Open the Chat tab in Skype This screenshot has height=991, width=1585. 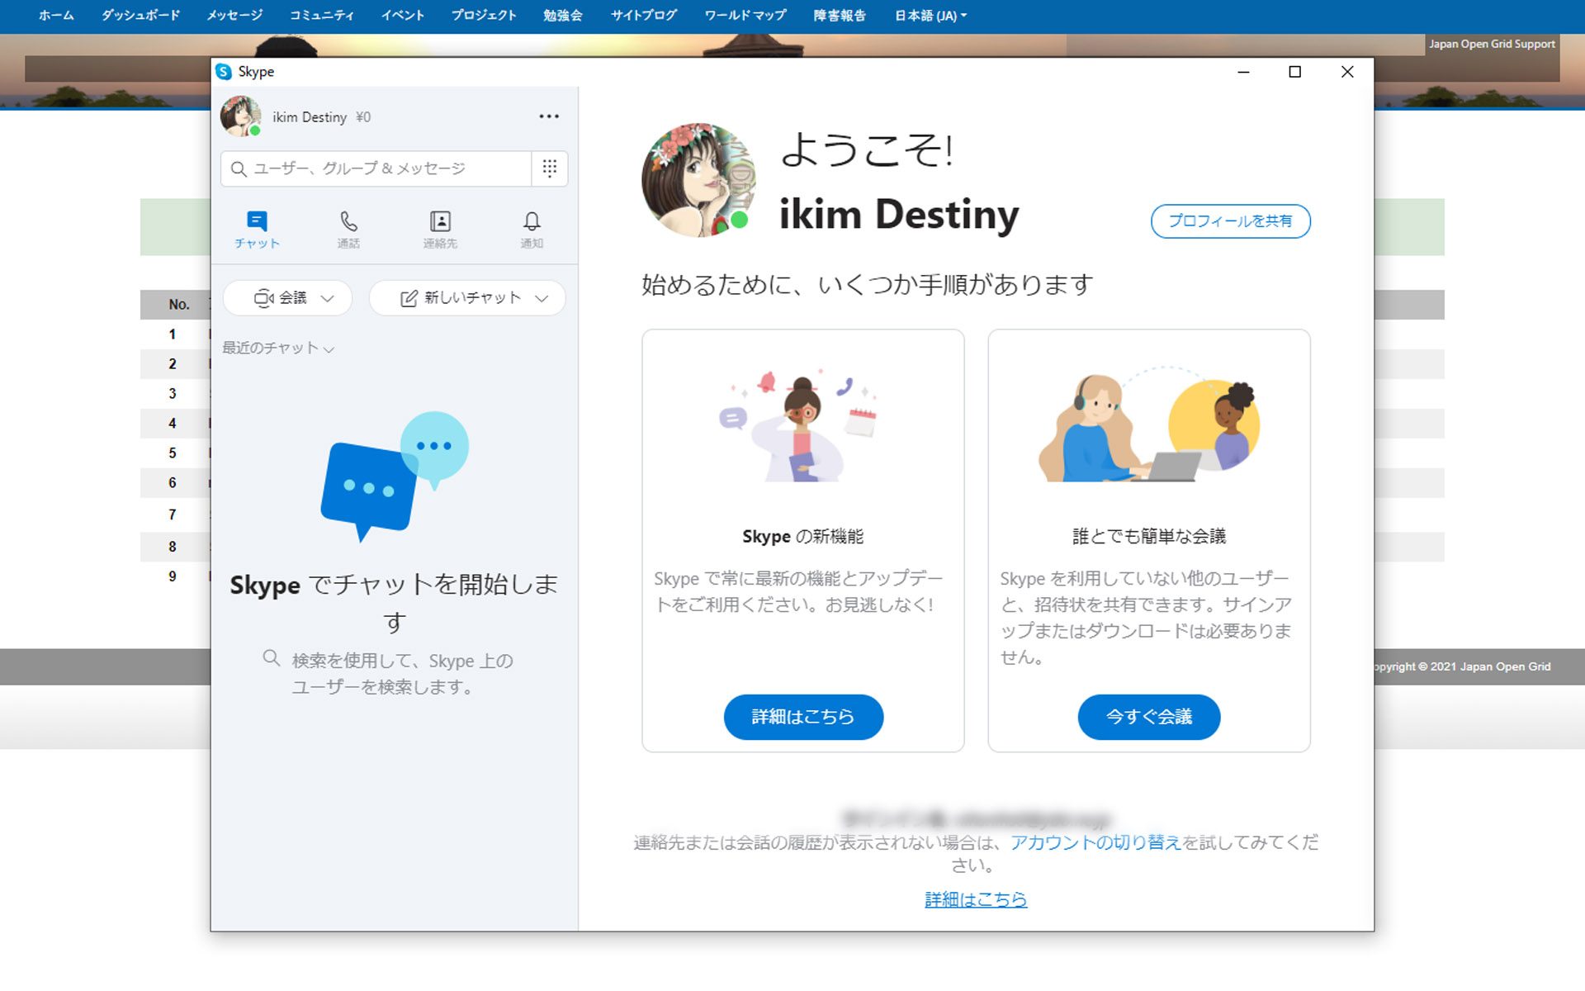(257, 230)
